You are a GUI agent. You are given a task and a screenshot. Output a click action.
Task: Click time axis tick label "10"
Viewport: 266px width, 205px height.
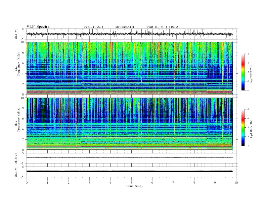[x=236, y=183]
